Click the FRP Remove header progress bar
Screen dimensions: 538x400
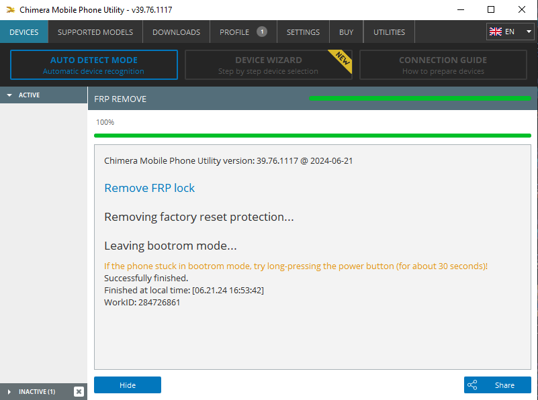coord(420,99)
